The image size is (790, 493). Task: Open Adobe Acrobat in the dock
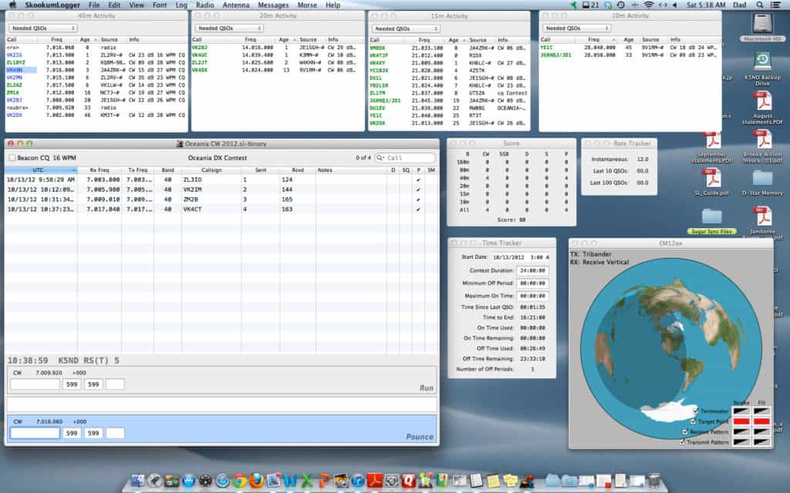point(375,481)
